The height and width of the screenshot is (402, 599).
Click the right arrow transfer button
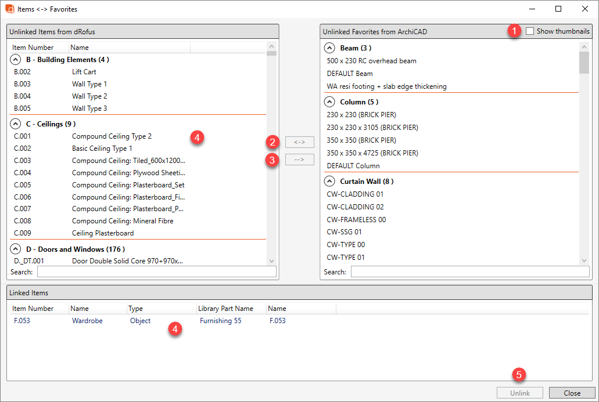(x=300, y=160)
